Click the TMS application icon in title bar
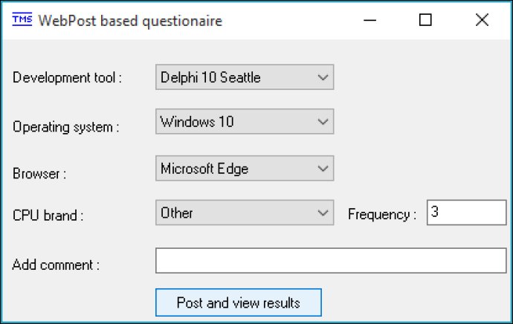Screen dimensions: 513x324 [22, 19]
